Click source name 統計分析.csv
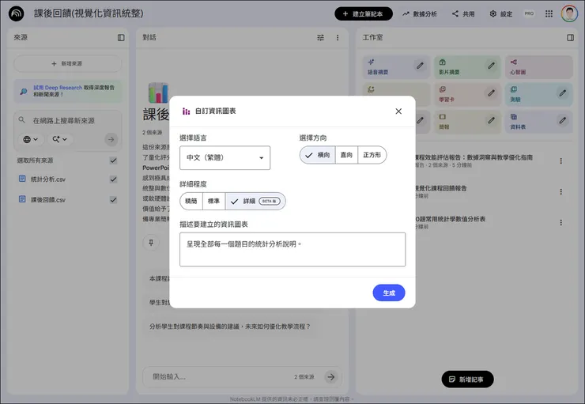This screenshot has width=585, height=404. click(48, 179)
